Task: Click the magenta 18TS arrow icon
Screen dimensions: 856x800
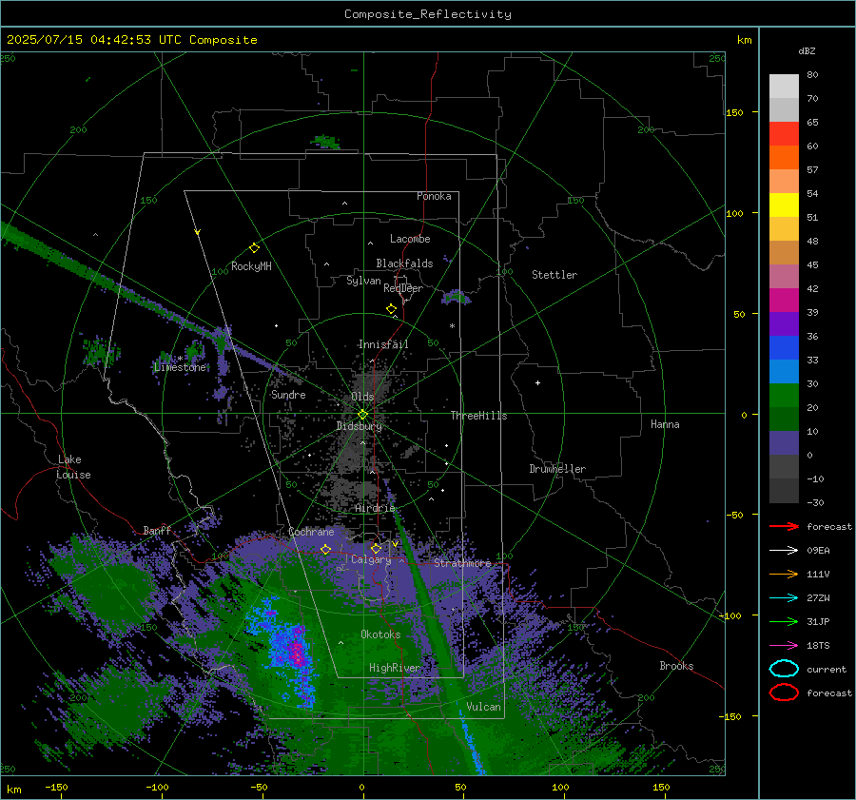Action: coord(784,646)
